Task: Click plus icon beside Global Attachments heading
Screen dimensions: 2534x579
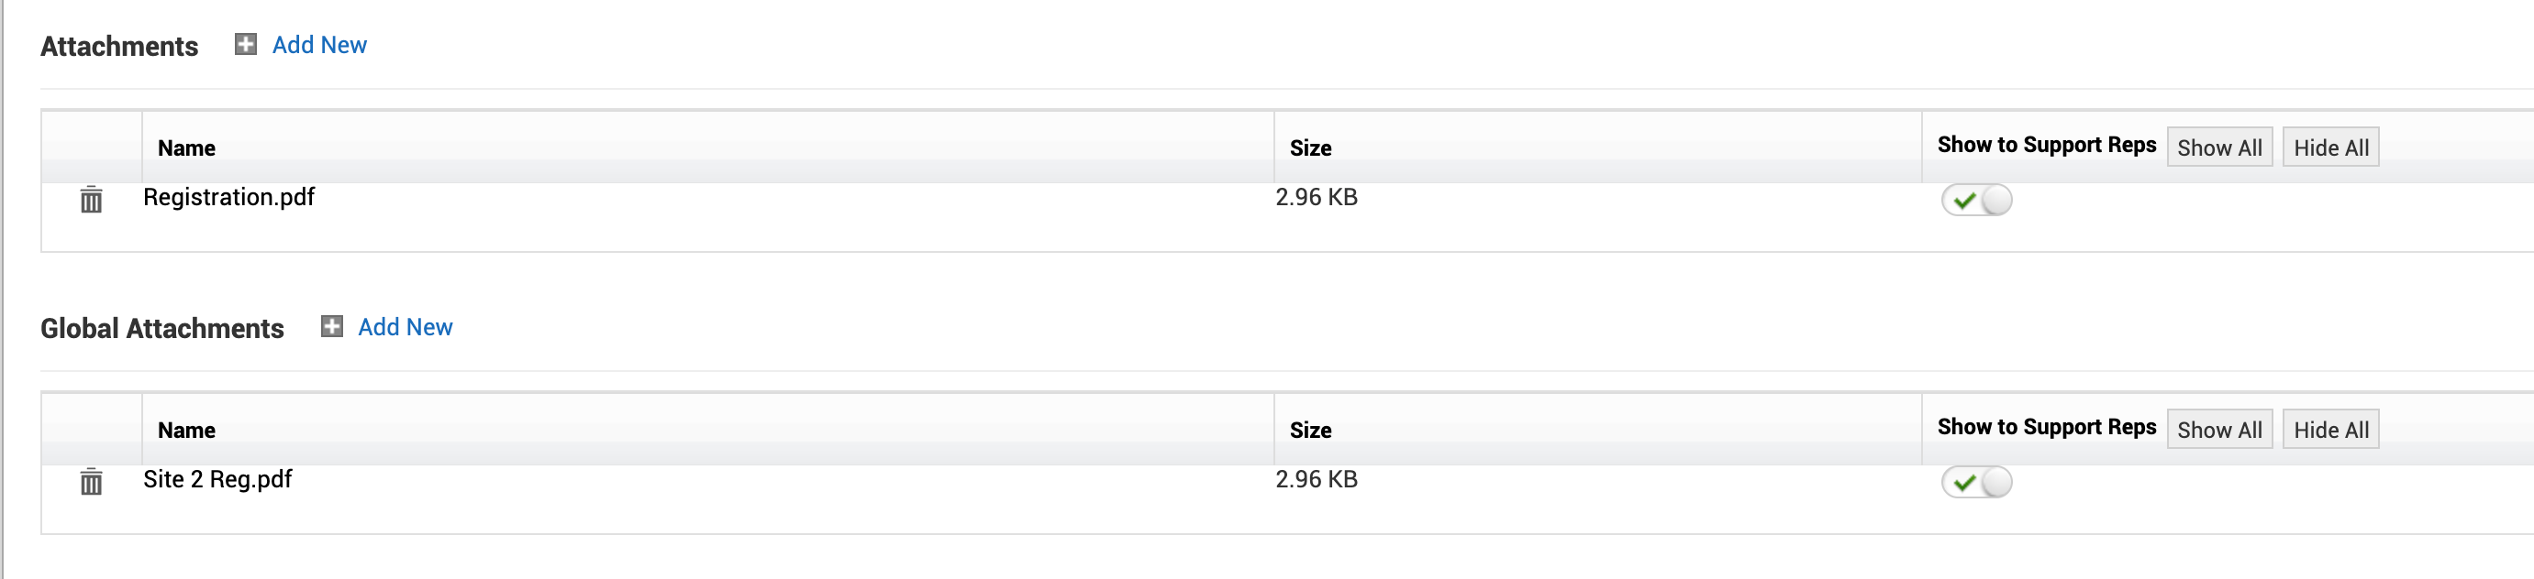Action: point(331,326)
